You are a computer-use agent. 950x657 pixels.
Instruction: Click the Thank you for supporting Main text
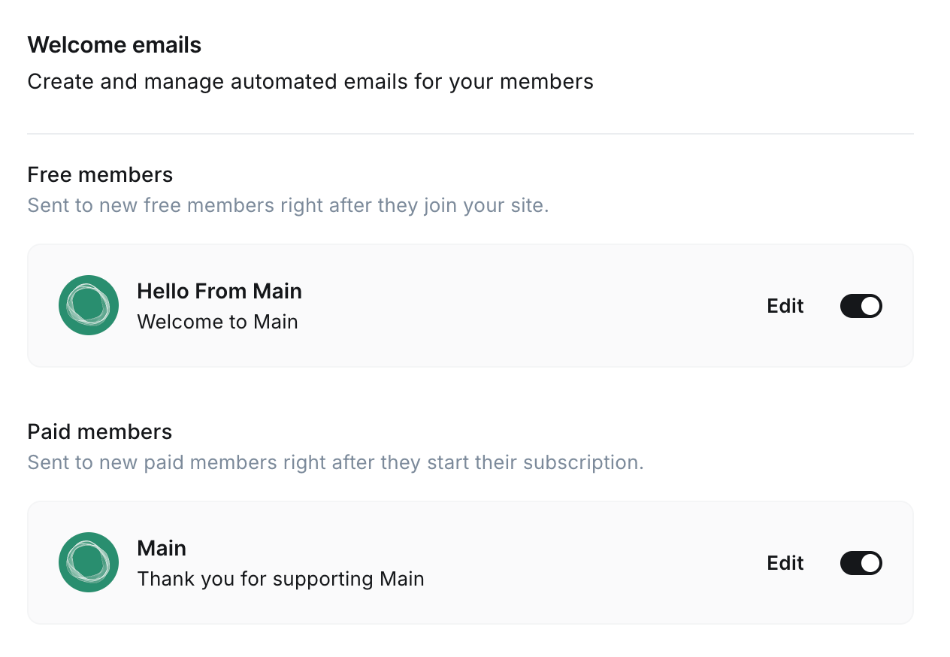280,579
